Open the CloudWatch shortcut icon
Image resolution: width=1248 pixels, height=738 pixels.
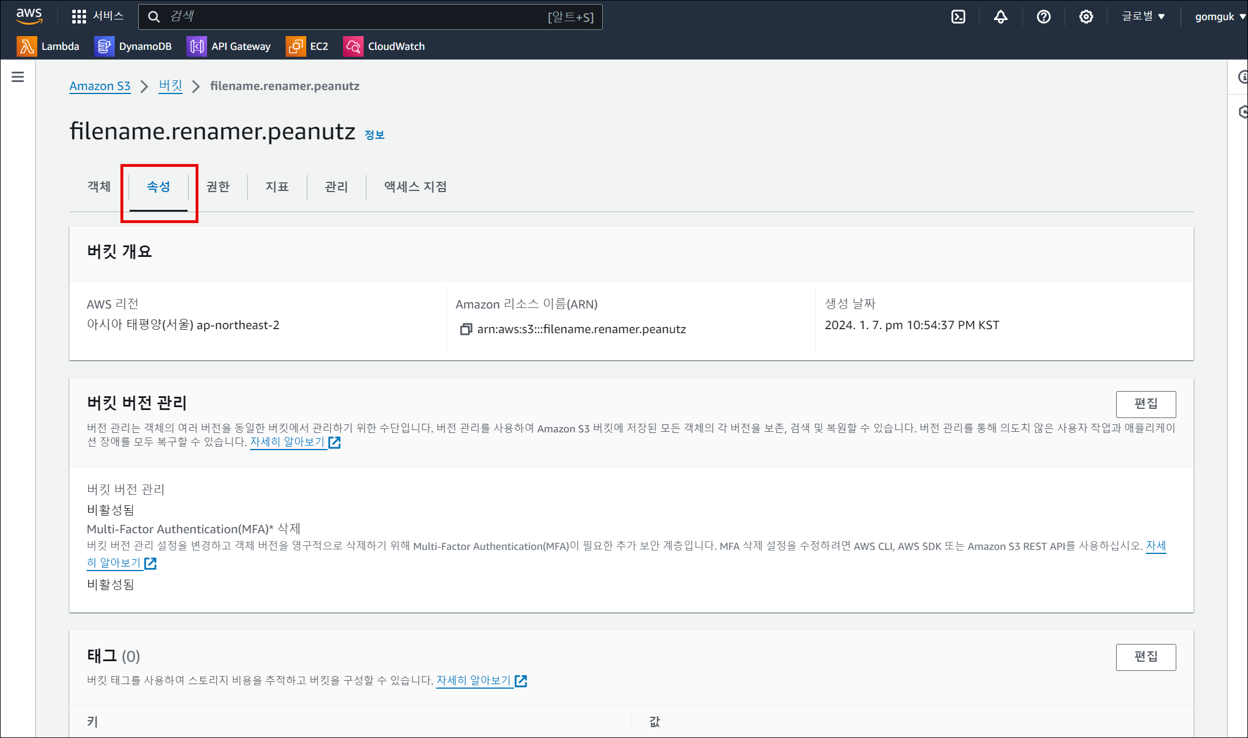coord(353,46)
